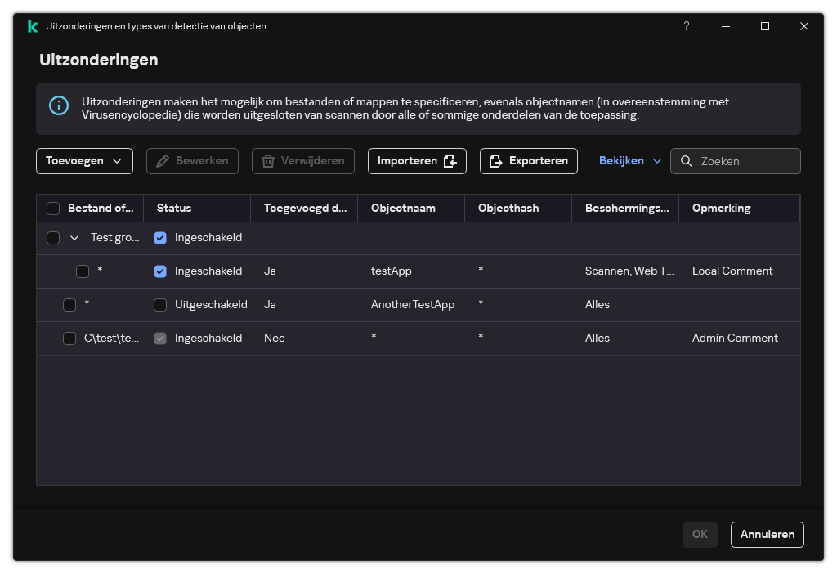Click the info icon in the description banner
Image resolution: width=837 pixels, height=574 pixels.
tap(59, 106)
